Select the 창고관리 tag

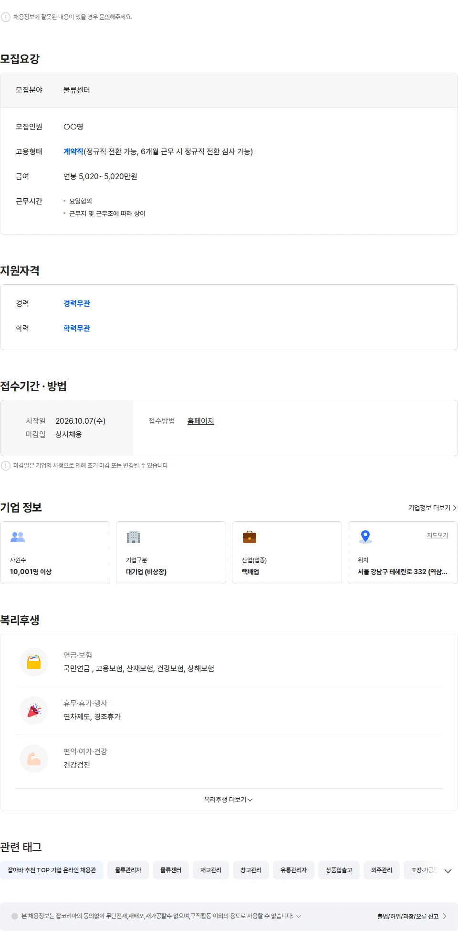[x=251, y=870]
